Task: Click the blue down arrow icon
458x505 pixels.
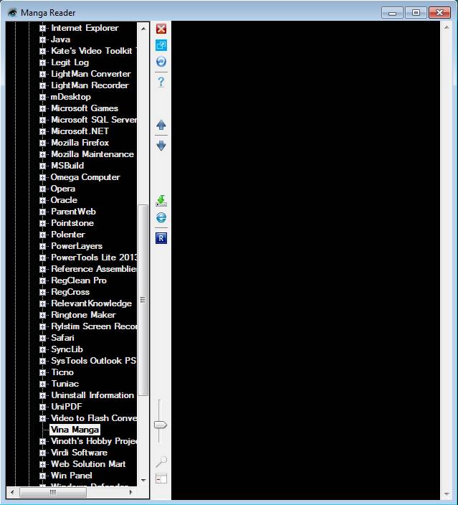Action: click(x=161, y=146)
